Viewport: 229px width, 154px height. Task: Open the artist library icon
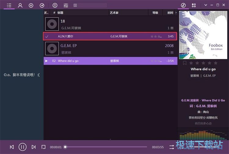coord(20,5)
